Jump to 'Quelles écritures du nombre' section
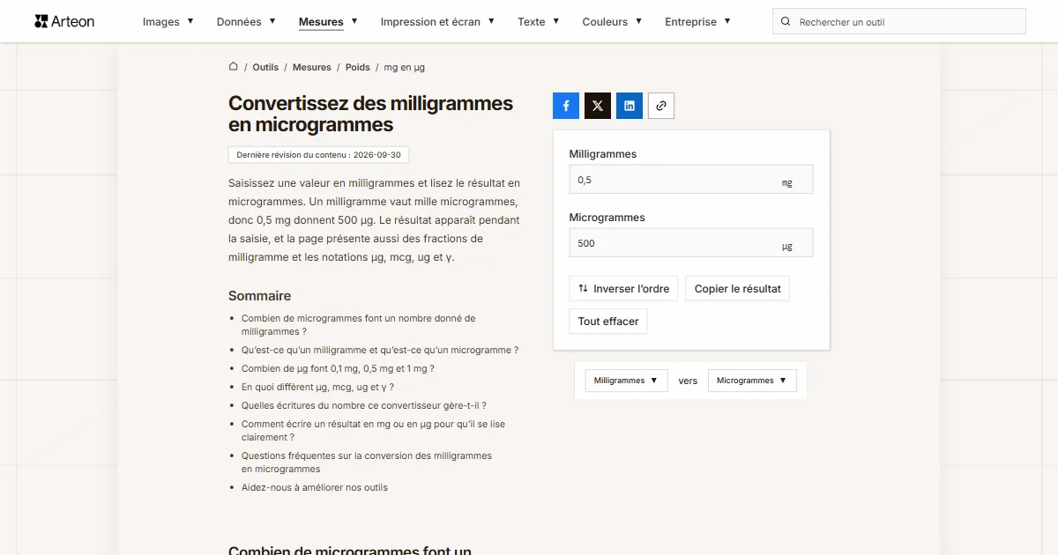 click(364, 406)
